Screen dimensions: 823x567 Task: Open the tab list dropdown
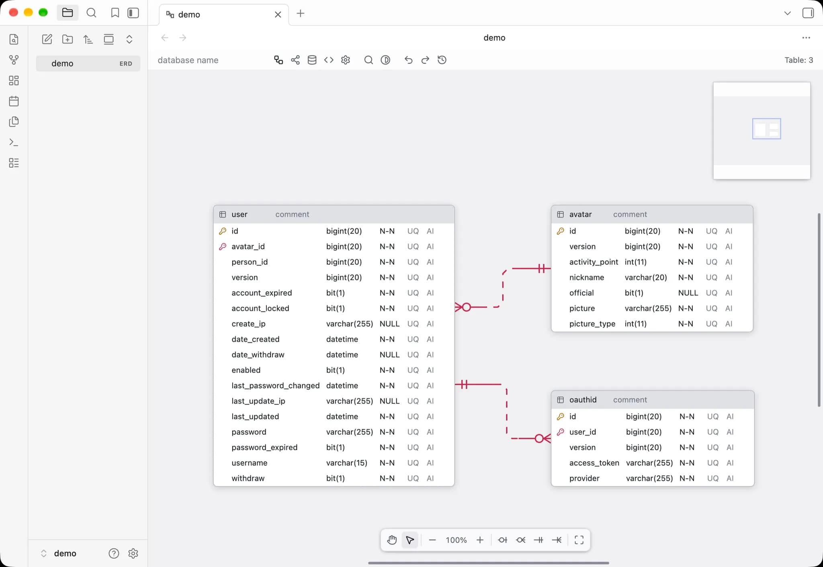(787, 13)
